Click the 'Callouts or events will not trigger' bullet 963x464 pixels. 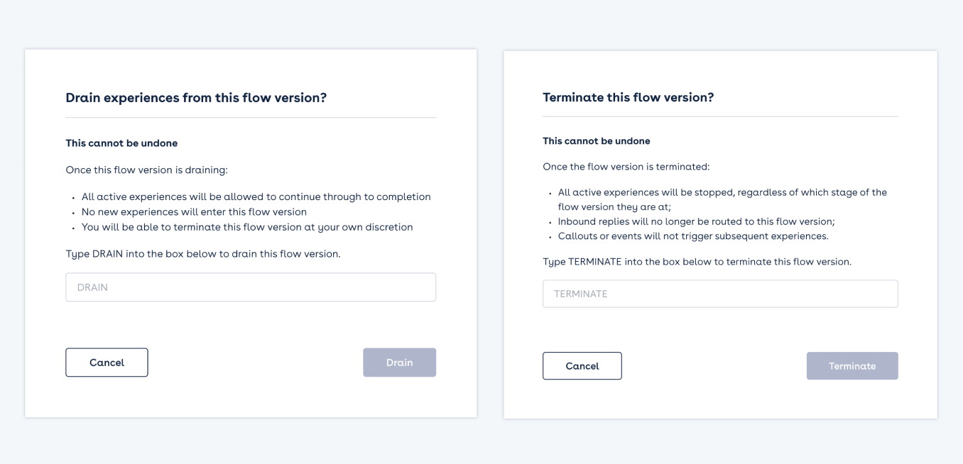click(x=692, y=236)
